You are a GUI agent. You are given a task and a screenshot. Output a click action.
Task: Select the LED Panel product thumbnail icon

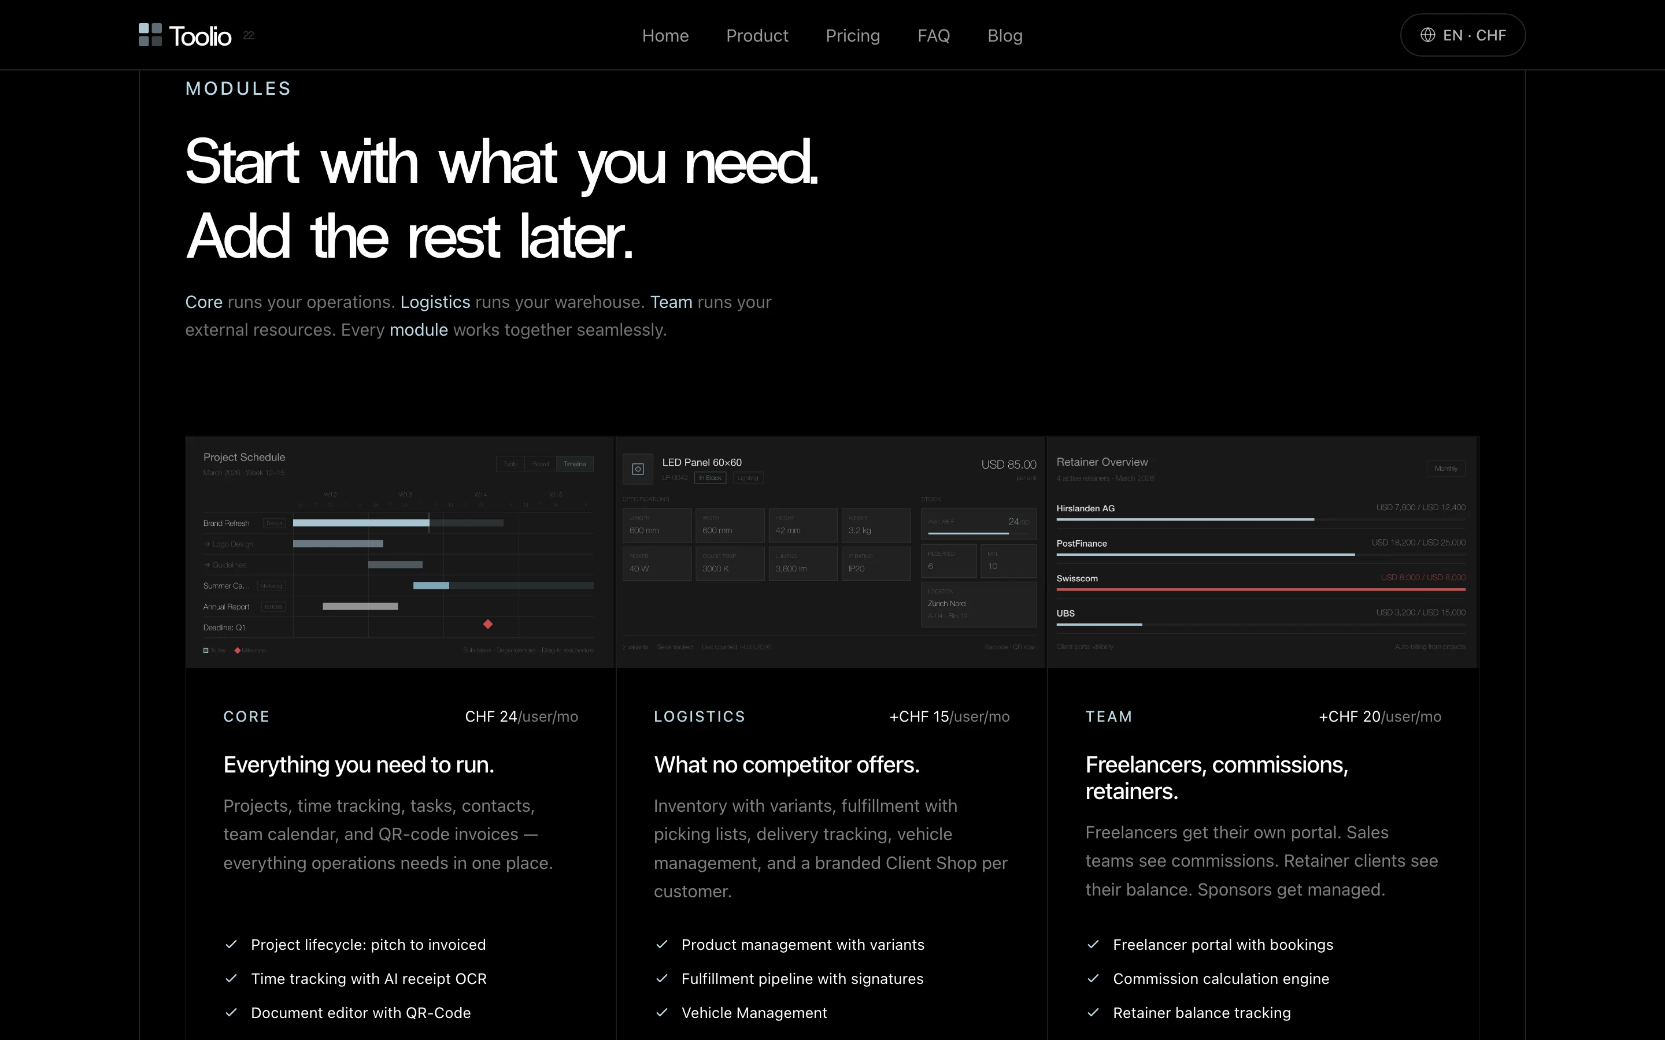coord(637,469)
